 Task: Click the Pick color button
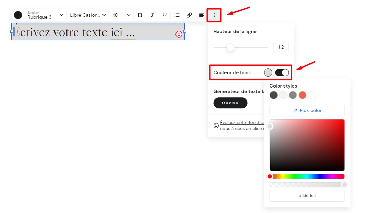pos(307,110)
